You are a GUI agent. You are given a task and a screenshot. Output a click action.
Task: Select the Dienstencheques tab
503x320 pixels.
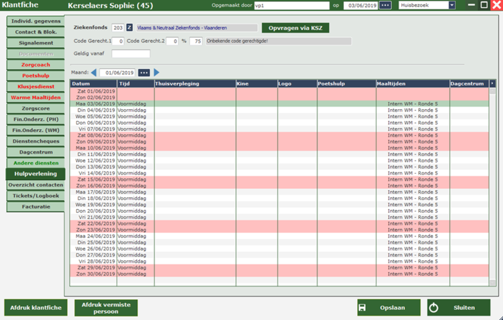pos(35,141)
